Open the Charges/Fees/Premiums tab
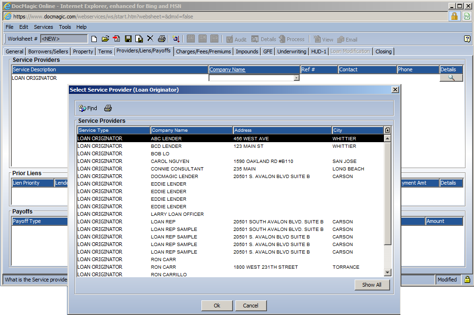 pyautogui.click(x=203, y=51)
